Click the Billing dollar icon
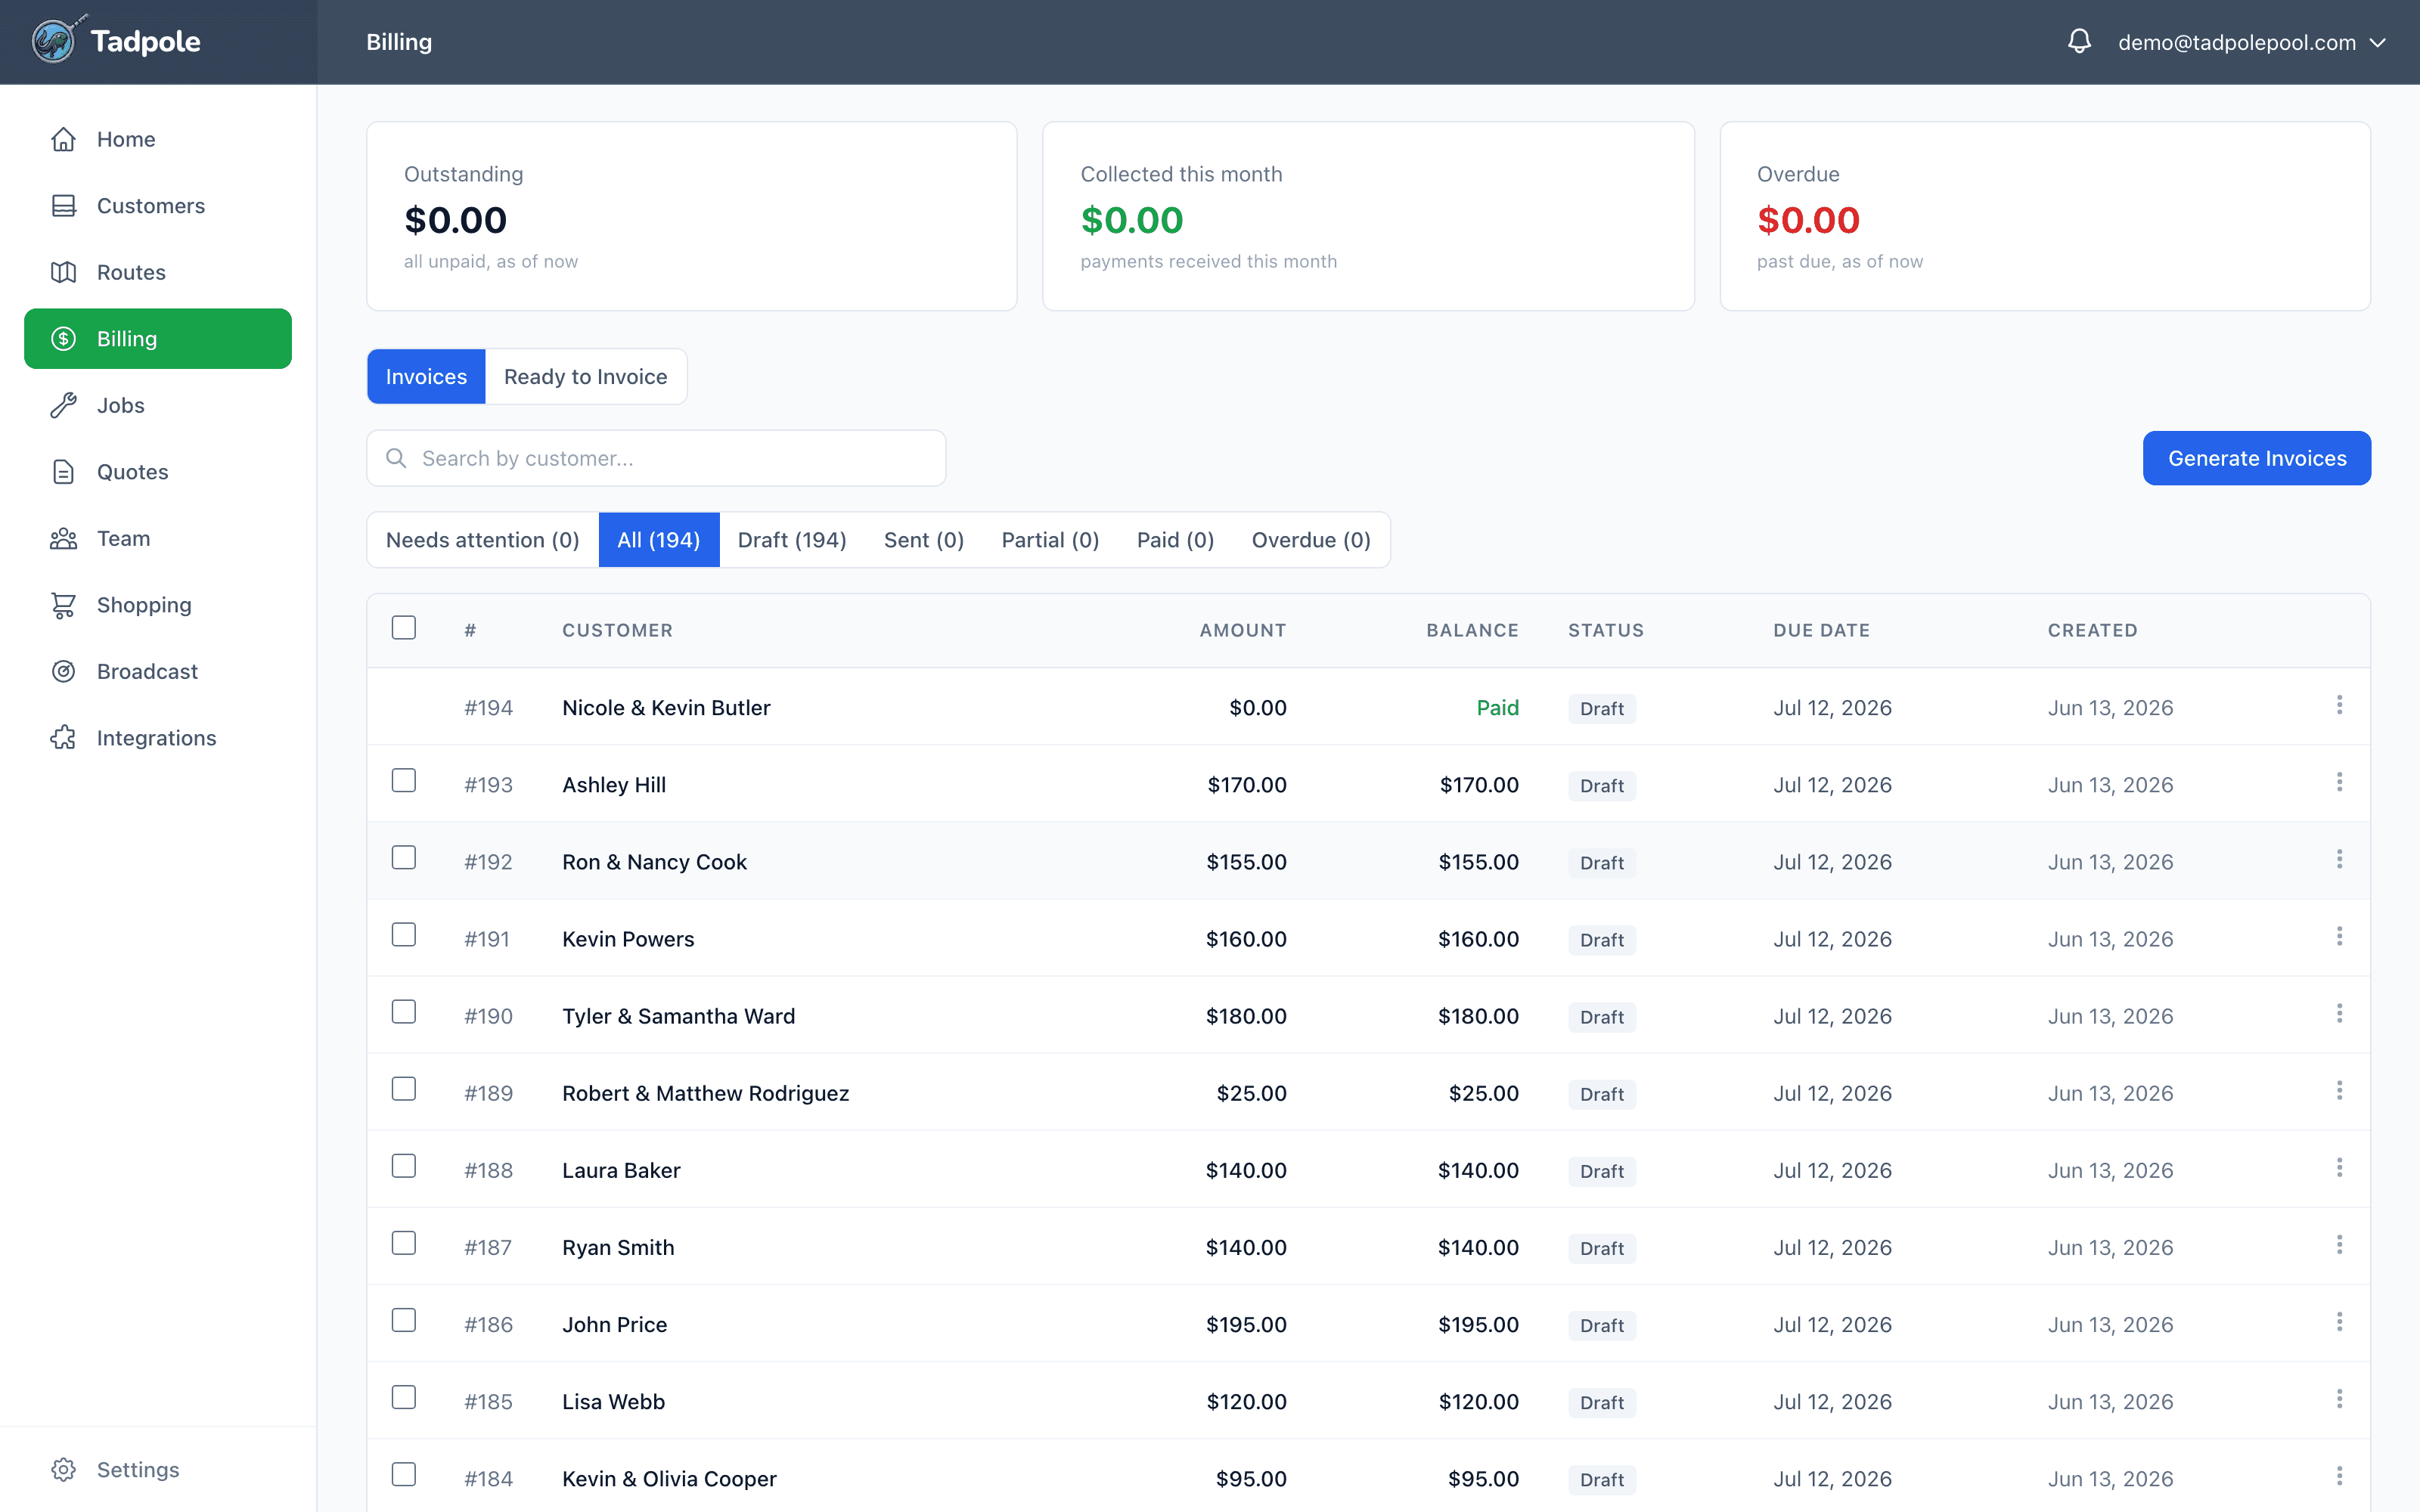Image resolution: width=2420 pixels, height=1512 pixels. 63,339
